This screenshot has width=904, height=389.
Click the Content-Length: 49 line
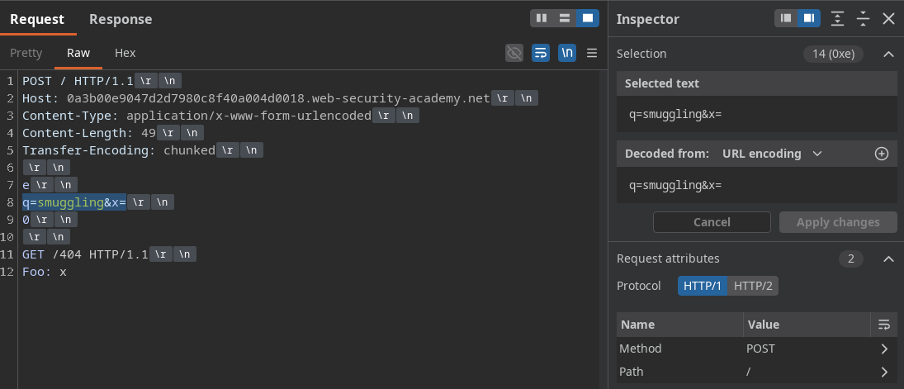tap(112, 133)
